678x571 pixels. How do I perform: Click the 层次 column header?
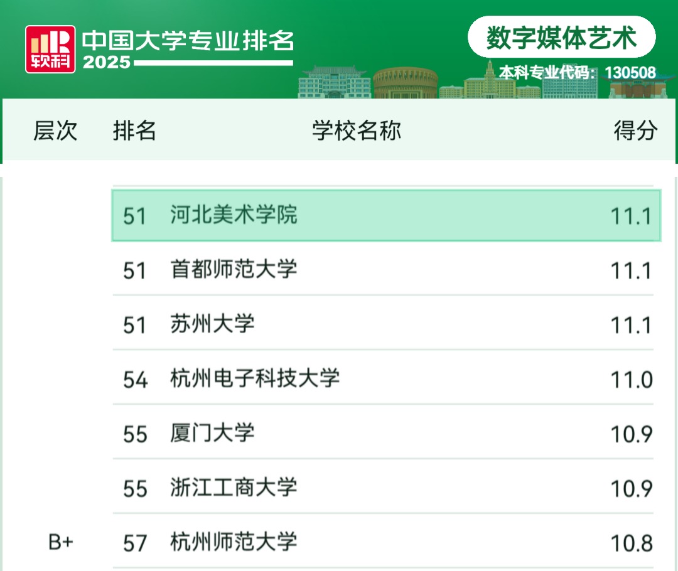55,131
